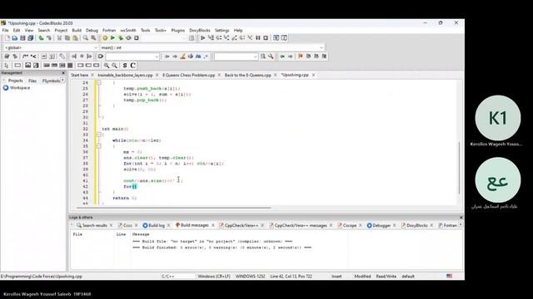Click the Step into debug icon
533x299 pixels.
(x=227, y=38)
